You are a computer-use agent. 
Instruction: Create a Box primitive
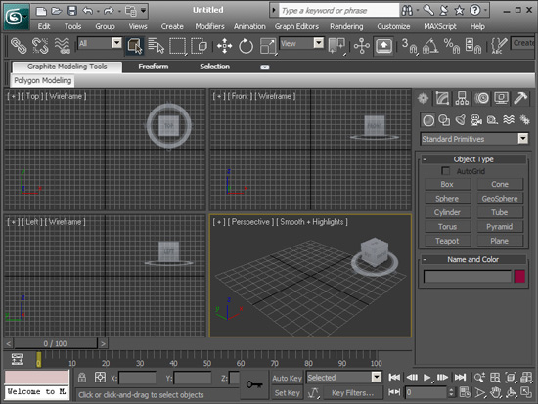[447, 184]
